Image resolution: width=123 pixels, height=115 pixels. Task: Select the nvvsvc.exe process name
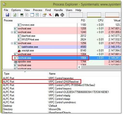point(28,25)
